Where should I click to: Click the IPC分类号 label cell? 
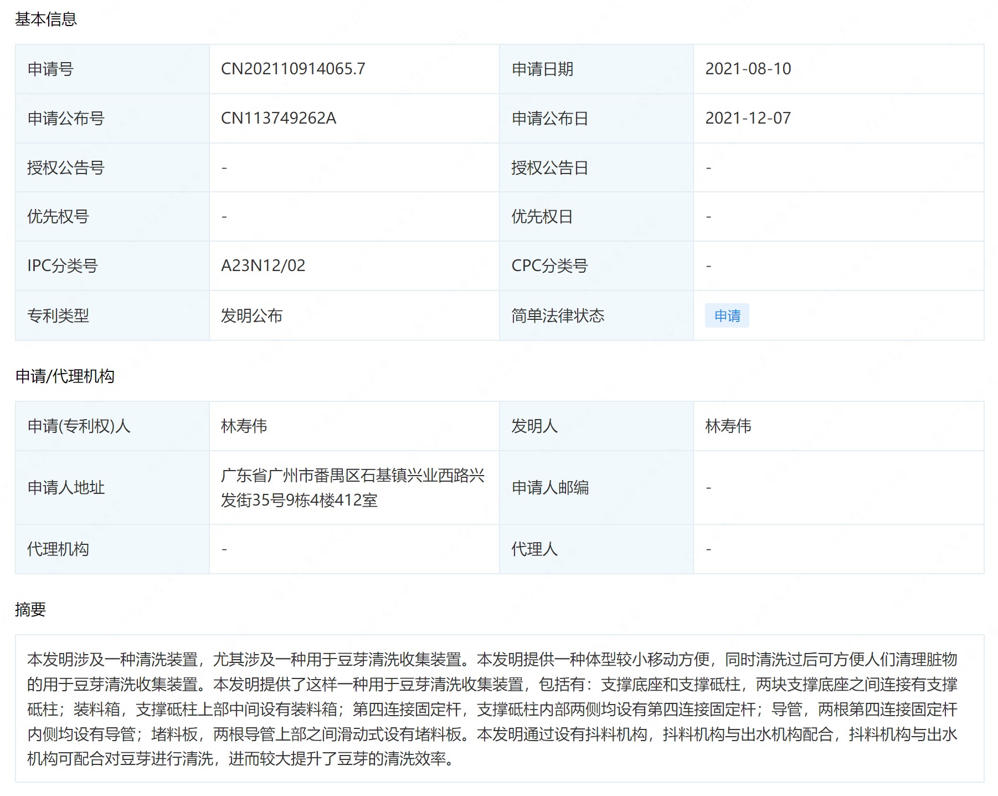(112, 266)
